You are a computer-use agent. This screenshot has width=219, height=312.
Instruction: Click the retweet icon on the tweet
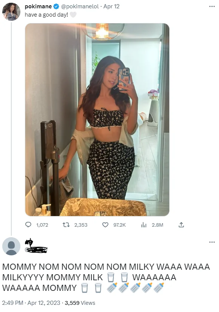pyautogui.click(x=66, y=225)
